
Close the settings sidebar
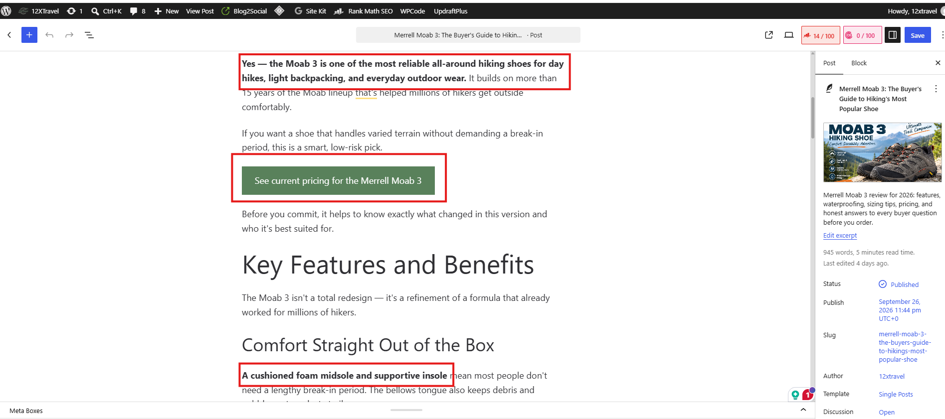coord(938,63)
